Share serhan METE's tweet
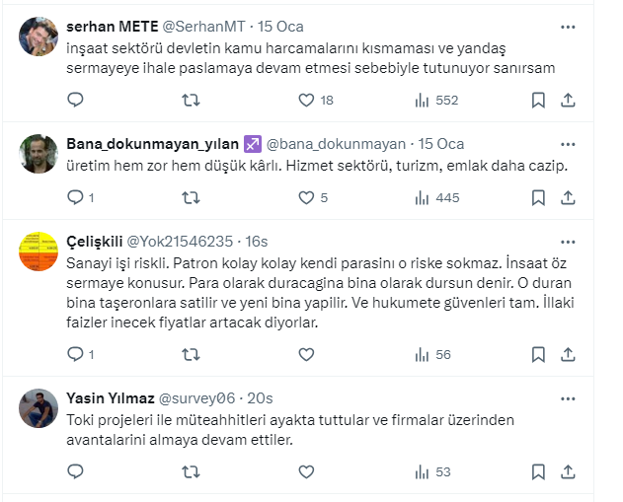623x502 pixels. [568, 100]
